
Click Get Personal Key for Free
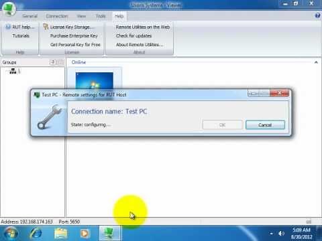coord(75,45)
